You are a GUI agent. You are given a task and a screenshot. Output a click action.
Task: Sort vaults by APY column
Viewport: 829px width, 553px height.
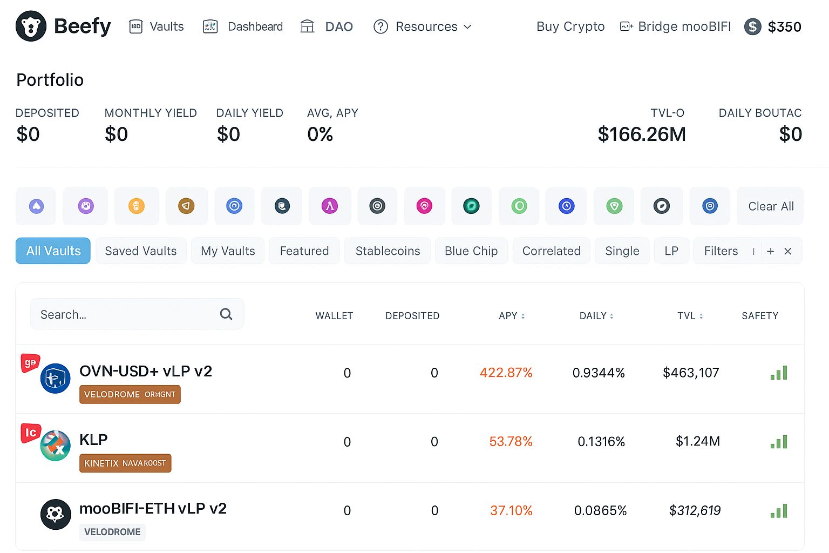click(511, 316)
